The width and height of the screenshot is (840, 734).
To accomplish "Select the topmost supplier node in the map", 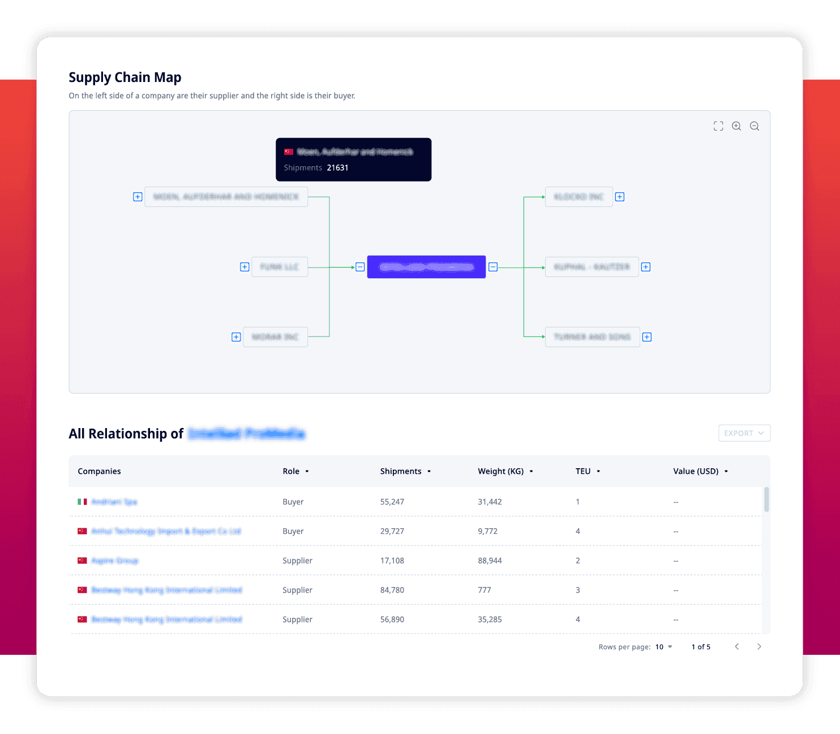I will (226, 197).
